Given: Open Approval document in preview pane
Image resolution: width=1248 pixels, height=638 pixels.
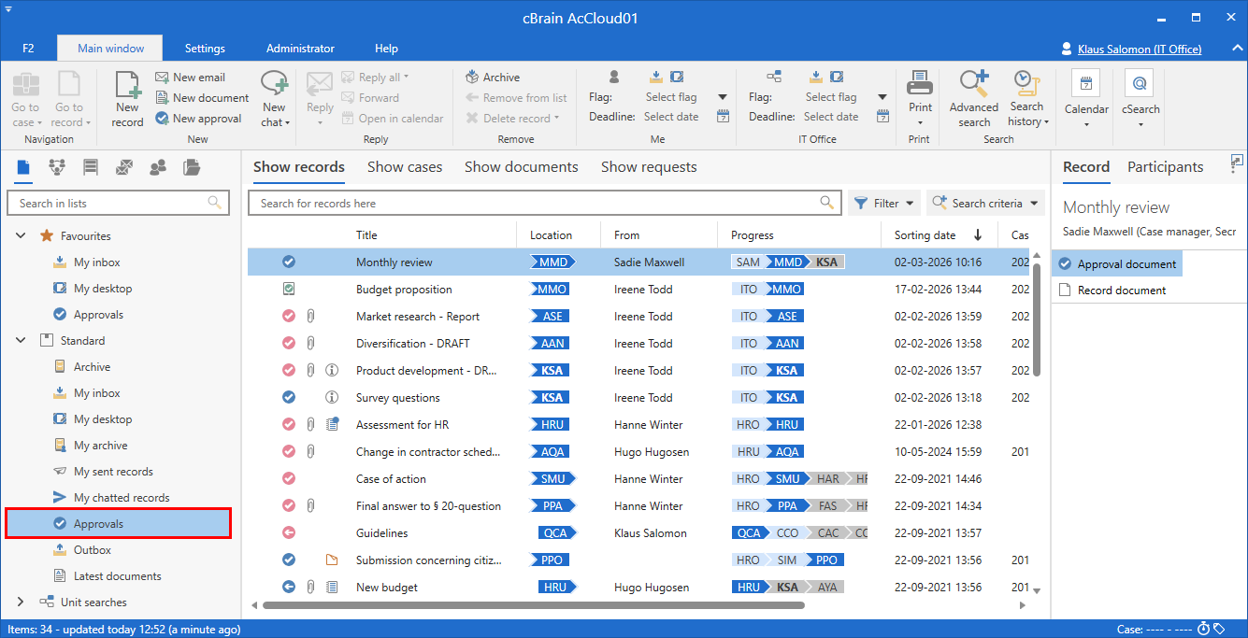Looking at the screenshot, I should (x=1117, y=264).
